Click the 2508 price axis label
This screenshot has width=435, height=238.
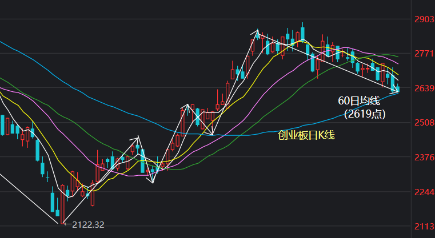tap(425, 123)
